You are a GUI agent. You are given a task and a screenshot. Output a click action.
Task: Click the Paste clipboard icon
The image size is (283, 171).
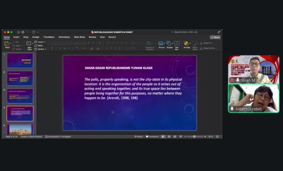[x=7, y=43]
